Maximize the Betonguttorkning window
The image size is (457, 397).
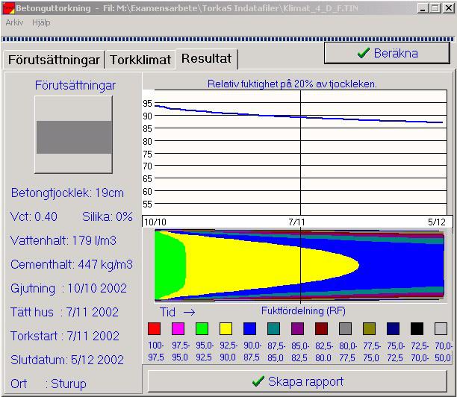(x=435, y=8)
